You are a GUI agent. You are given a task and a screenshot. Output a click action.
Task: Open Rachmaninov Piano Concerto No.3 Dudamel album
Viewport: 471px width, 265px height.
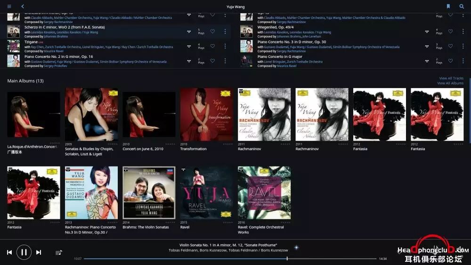pos(91,193)
